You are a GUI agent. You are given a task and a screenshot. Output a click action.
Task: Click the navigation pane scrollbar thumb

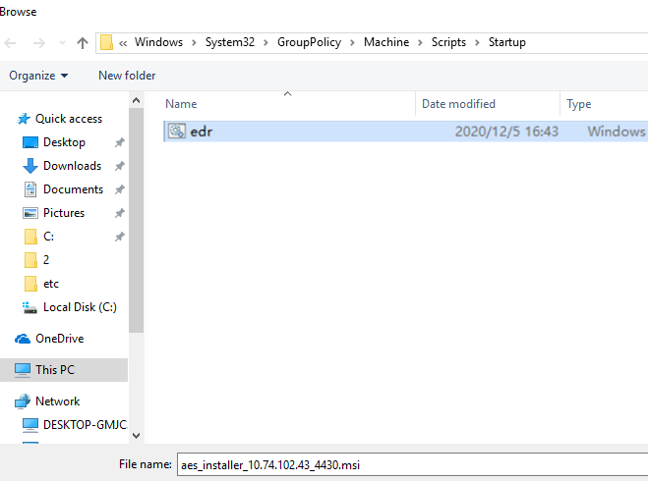click(x=136, y=220)
